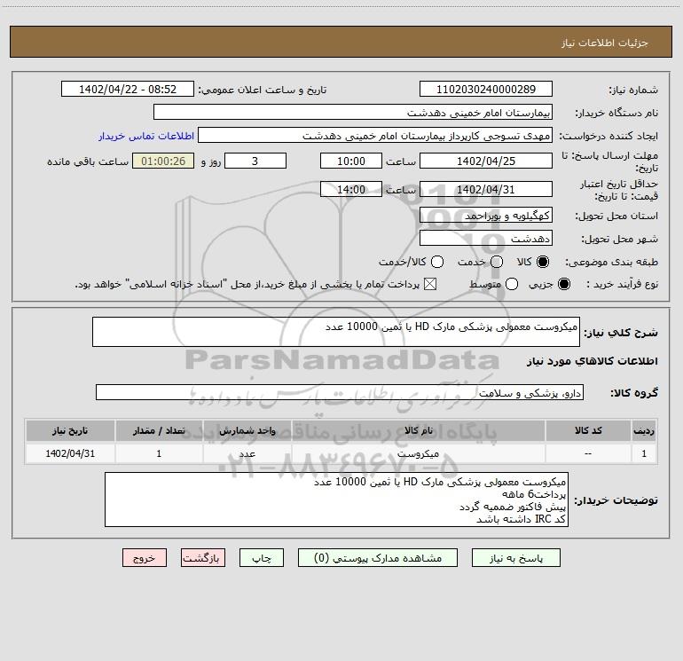Toggle the اسناد خزانه اسلامی payment checkbox
The width and height of the screenshot is (683, 661).
click(x=430, y=284)
